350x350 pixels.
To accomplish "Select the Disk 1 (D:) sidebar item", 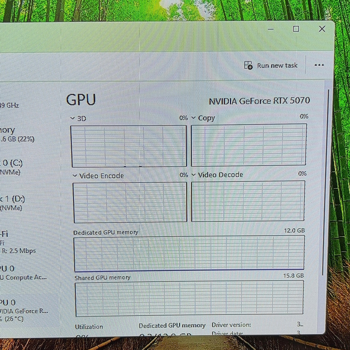I will tap(12, 203).
